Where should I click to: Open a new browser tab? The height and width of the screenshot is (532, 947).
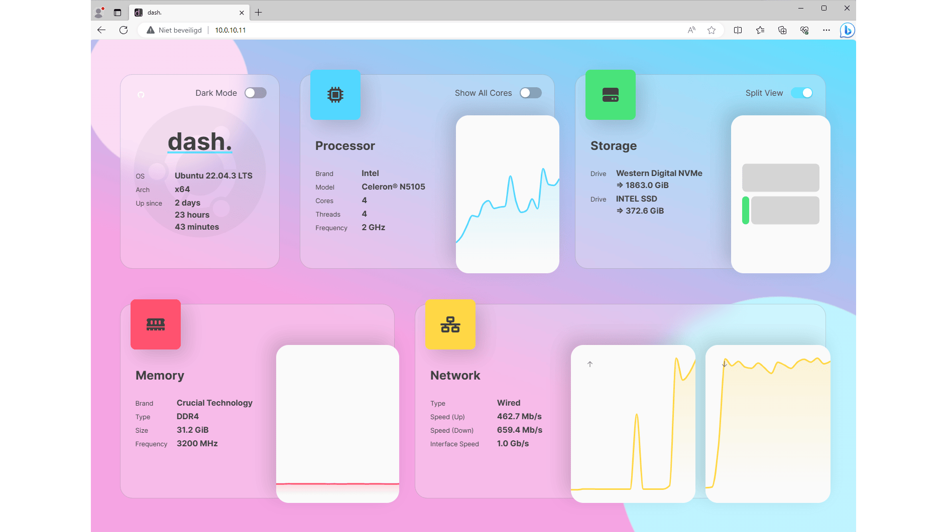(x=259, y=12)
